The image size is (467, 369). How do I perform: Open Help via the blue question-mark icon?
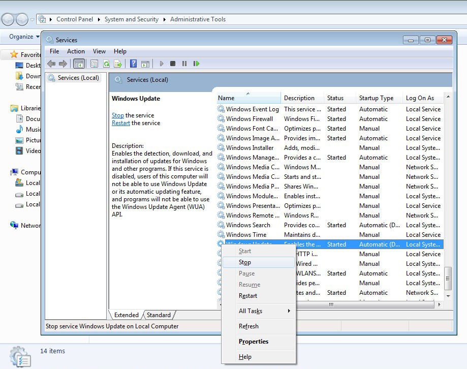click(x=134, y=64)
